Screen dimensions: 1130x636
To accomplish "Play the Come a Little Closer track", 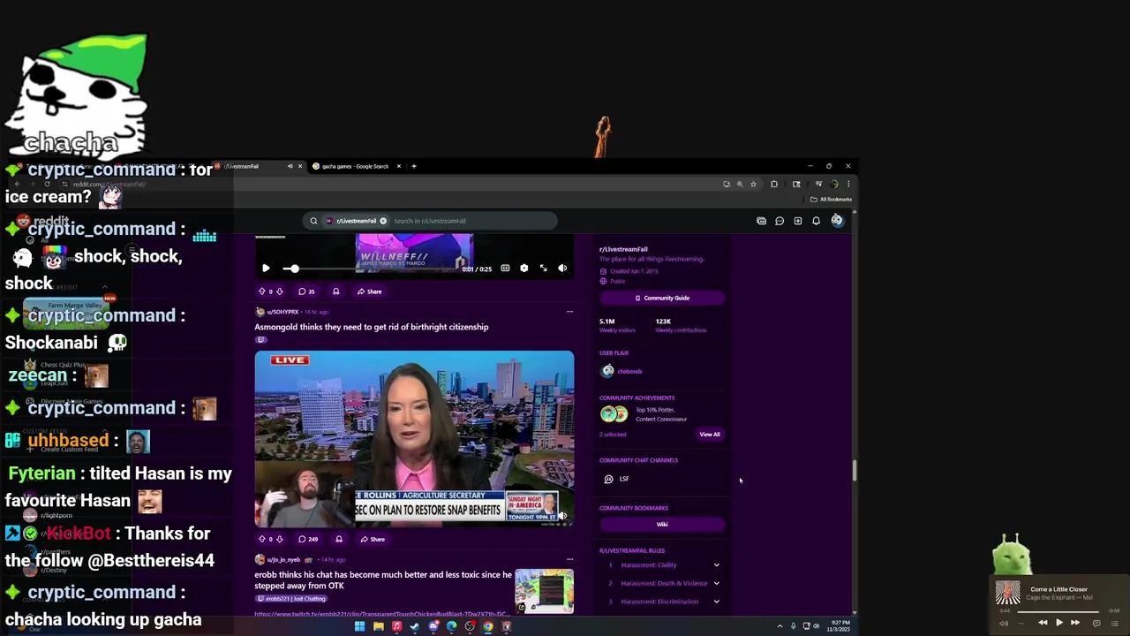I will pos(1059,623).
